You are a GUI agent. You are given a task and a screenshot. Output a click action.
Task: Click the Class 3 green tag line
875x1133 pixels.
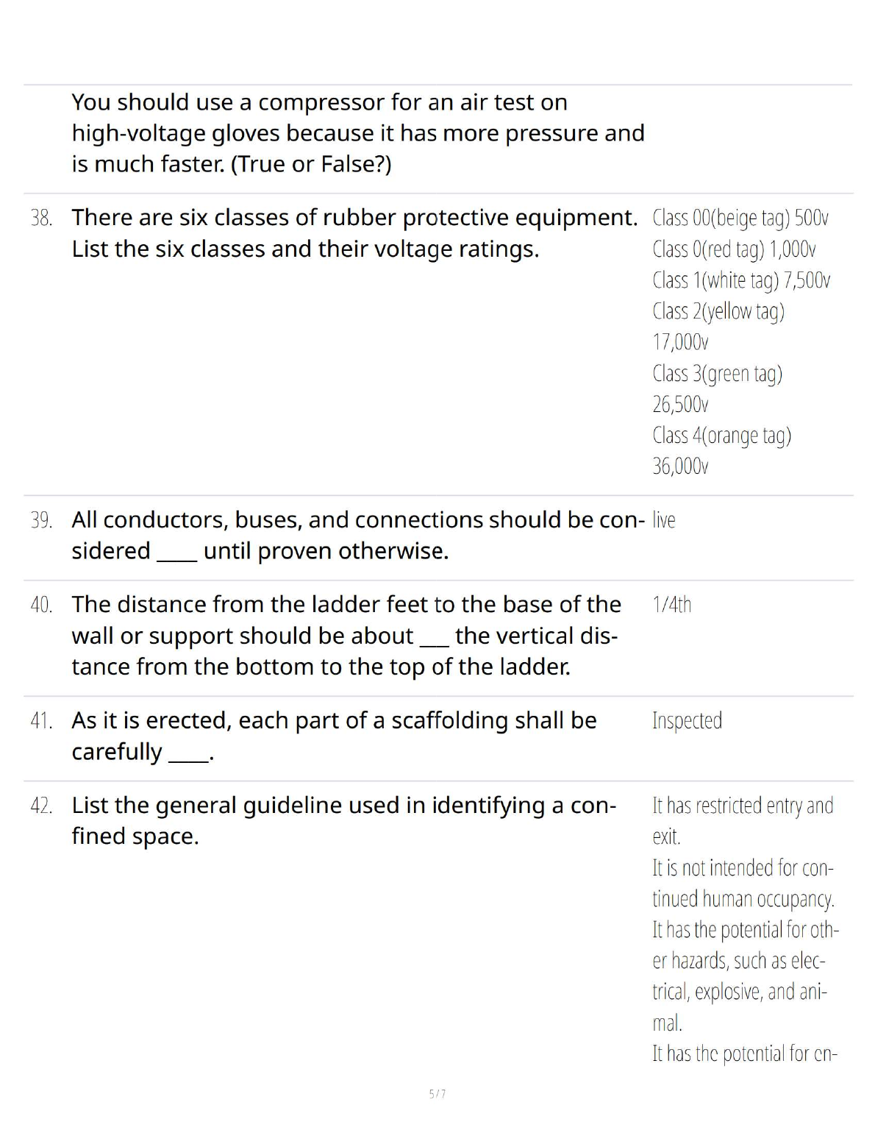[717, 374]
